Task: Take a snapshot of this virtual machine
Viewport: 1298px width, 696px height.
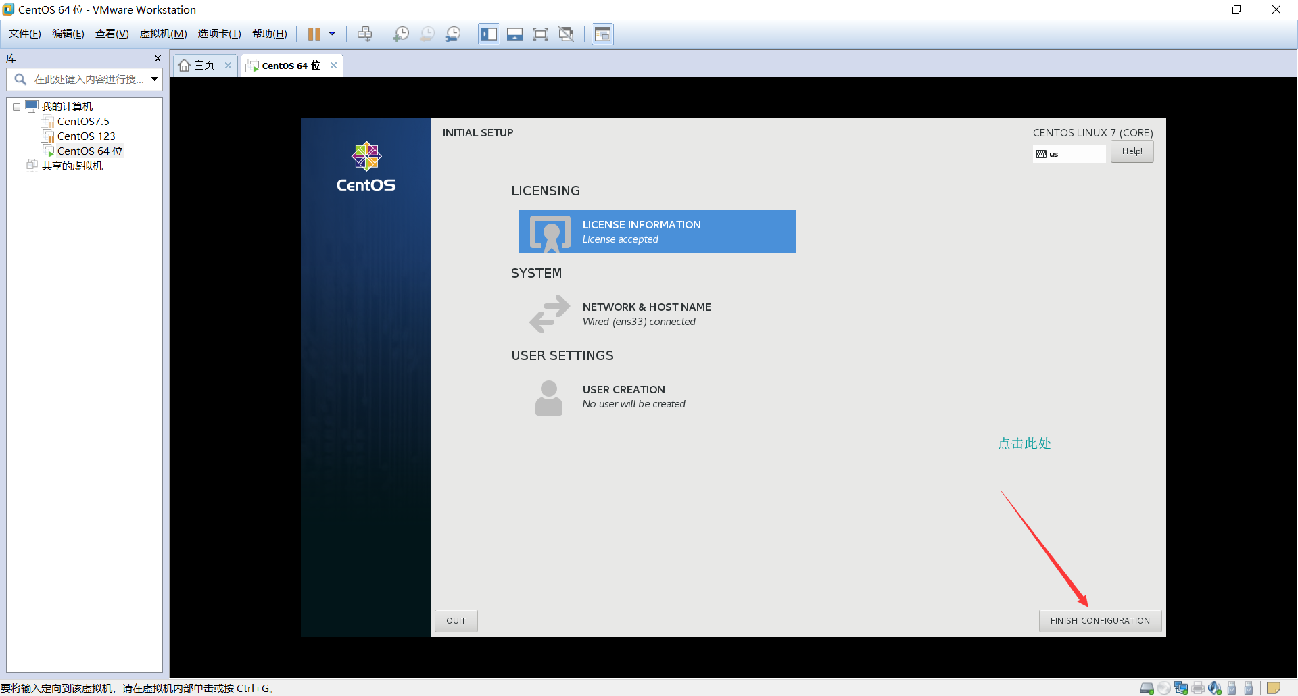Action: tap(401, 34)
